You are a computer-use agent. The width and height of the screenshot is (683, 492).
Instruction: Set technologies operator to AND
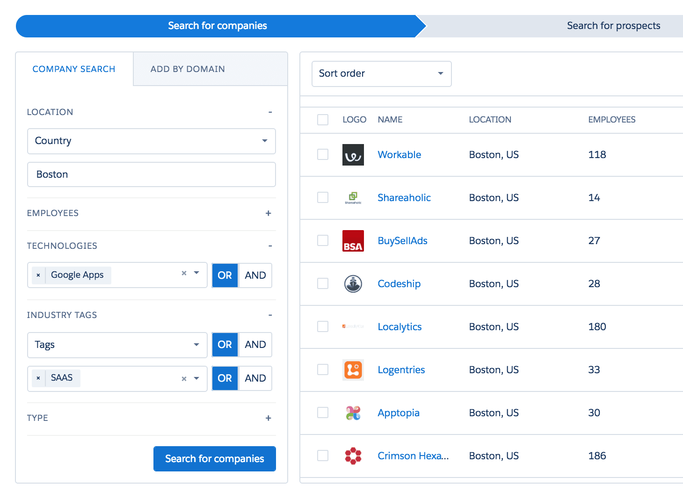tap(255, 275)
